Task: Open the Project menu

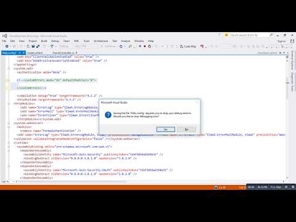Action: 33,41
